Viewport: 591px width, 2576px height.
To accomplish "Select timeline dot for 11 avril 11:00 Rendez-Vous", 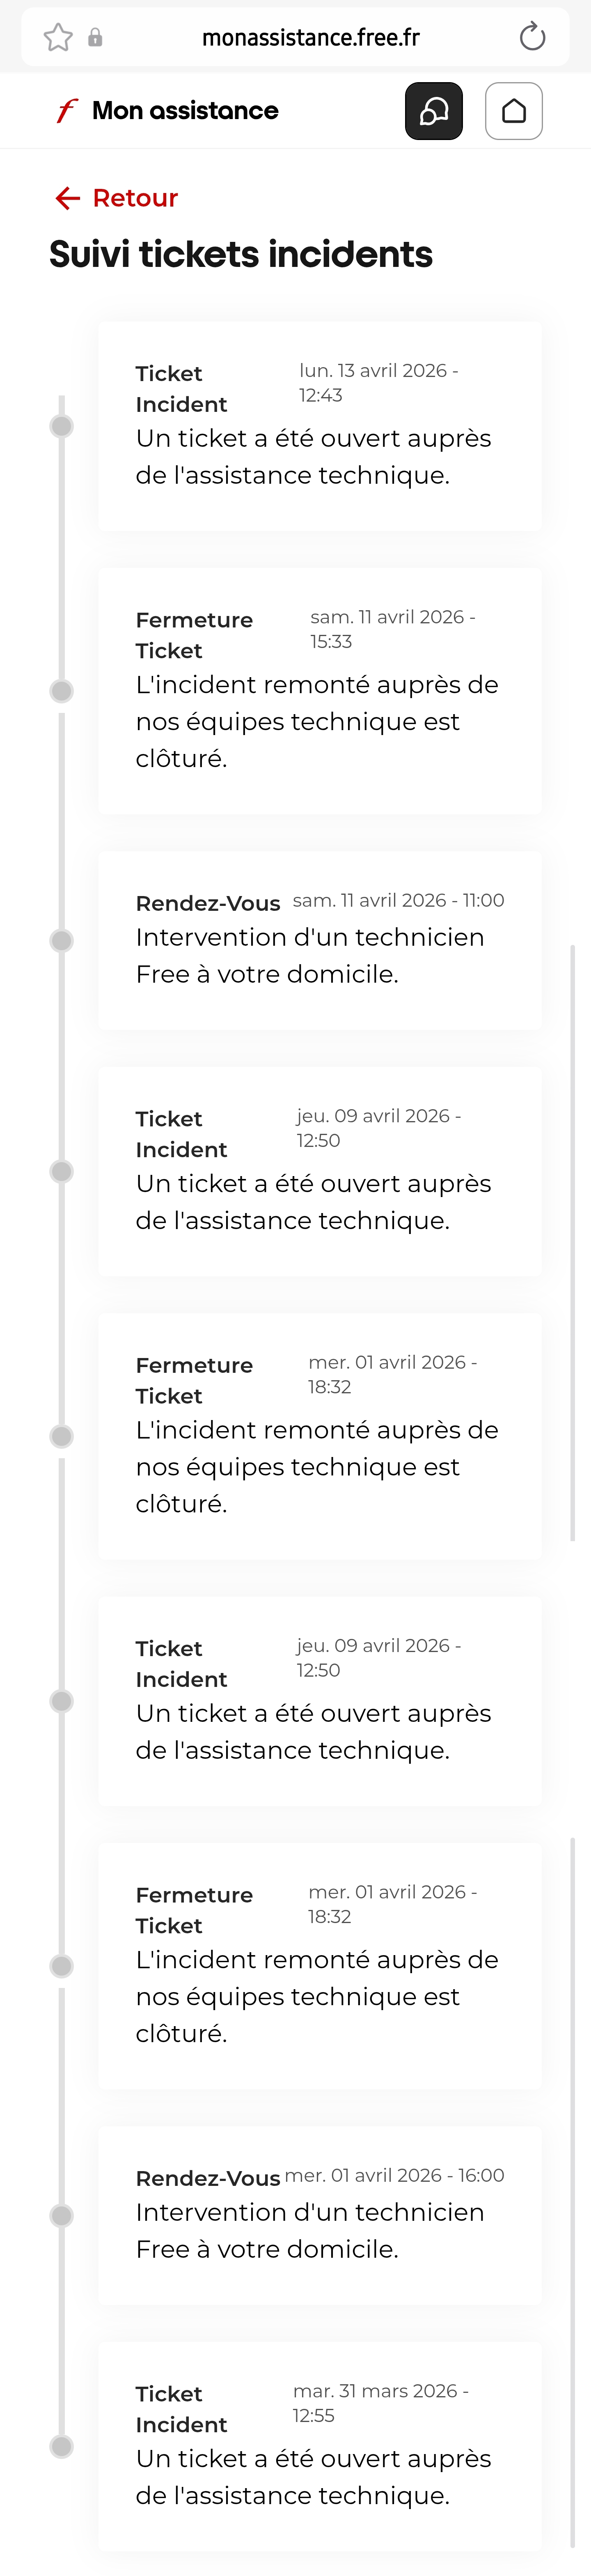I will 62,941.
